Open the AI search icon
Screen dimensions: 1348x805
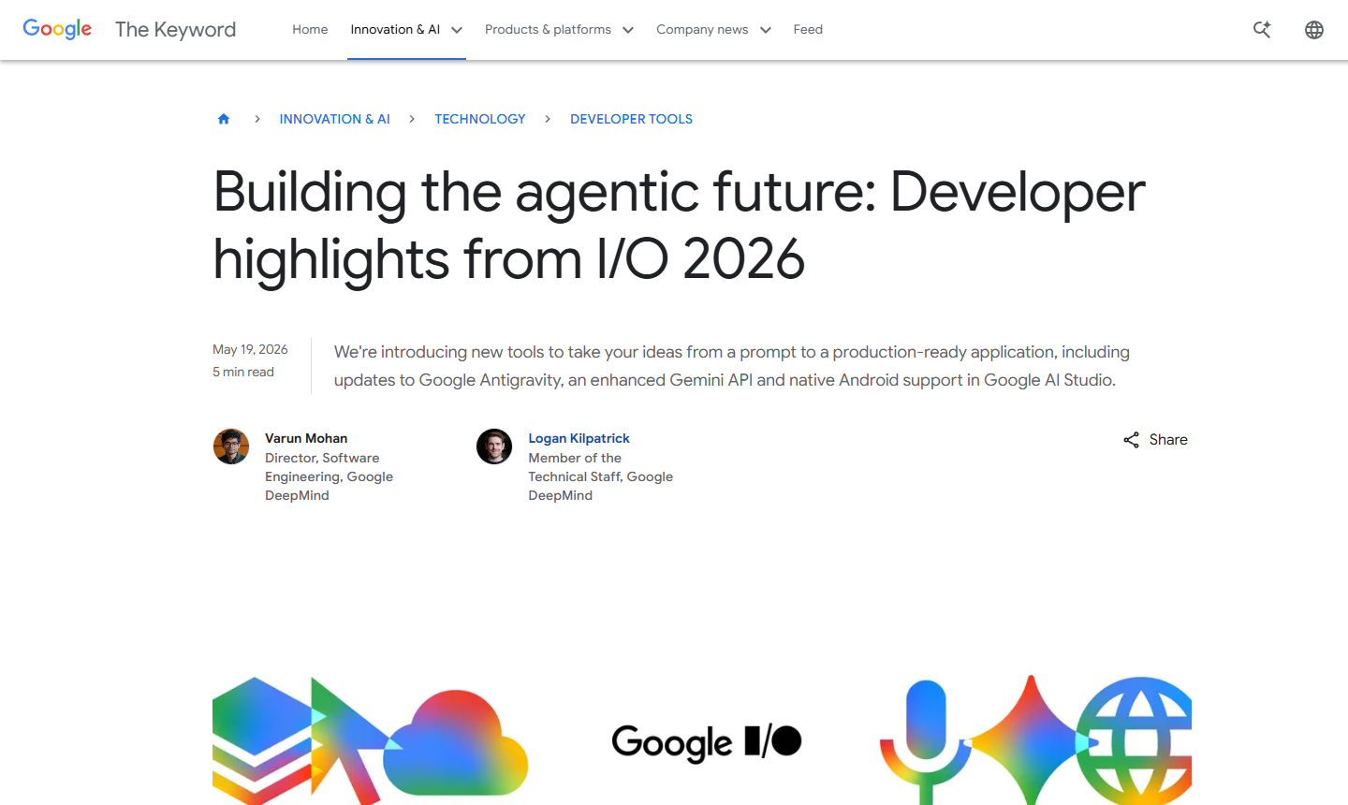tap(1262, 29)
